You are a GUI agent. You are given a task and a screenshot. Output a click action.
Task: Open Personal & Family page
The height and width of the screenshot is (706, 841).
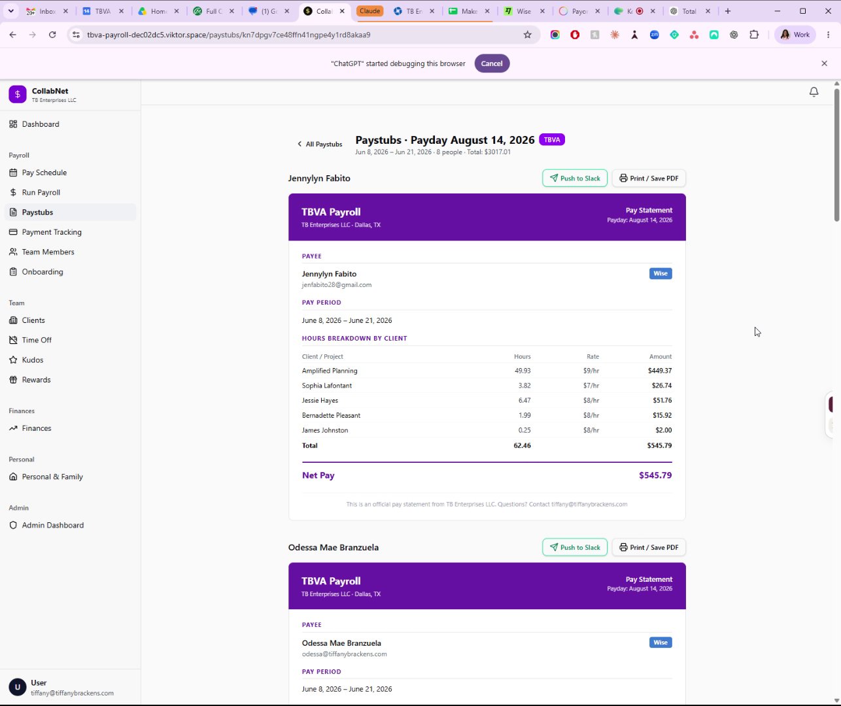[x=70, y=477]
